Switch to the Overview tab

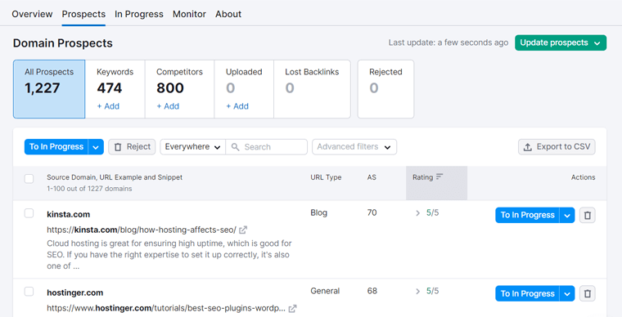click(32, 14)
